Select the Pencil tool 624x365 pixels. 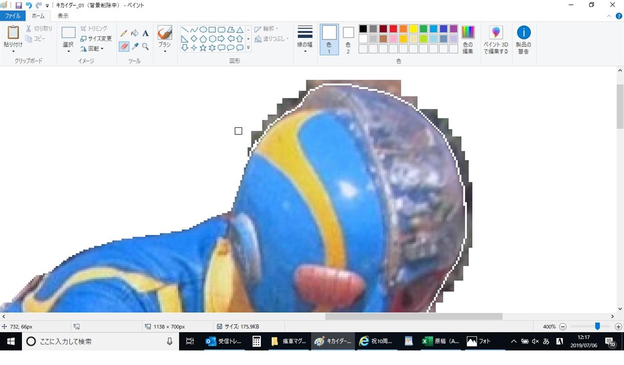coord(124,33)
